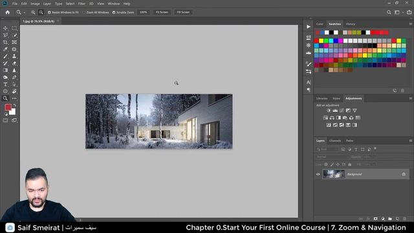Open the layer filter kind dropdown

pyautogui.click(x=327, y=150)
